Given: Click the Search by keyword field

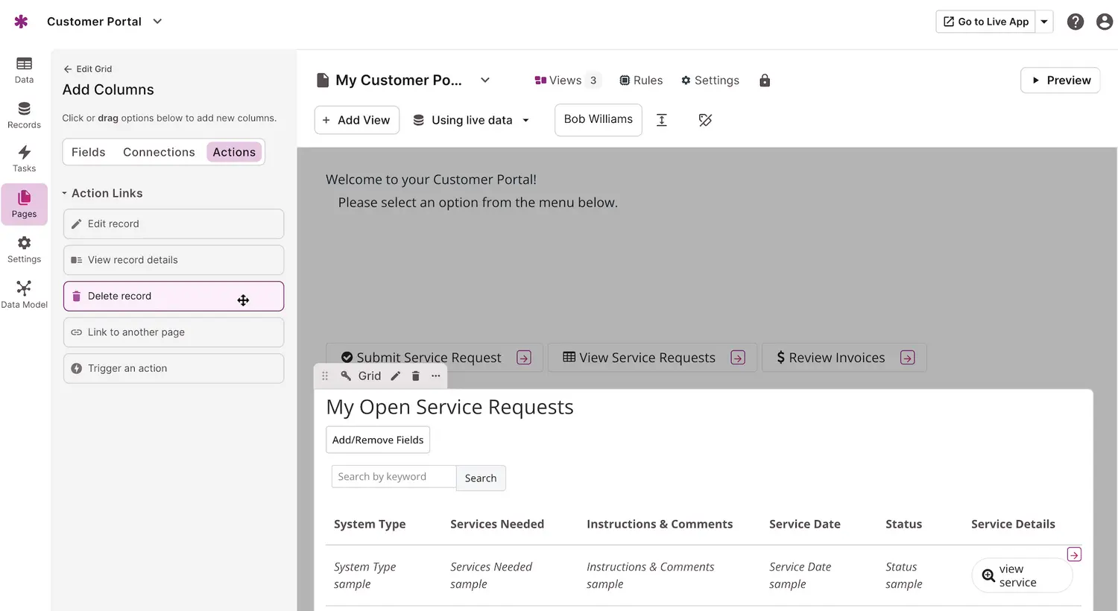Looking at the screenshot, I should [393, 477].
